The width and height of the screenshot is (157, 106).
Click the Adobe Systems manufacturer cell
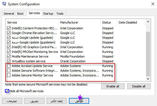(x=70, y=66)
